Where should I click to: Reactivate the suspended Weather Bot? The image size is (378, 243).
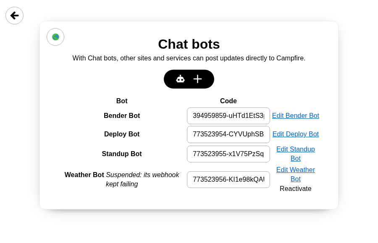(x=296, y=188)
